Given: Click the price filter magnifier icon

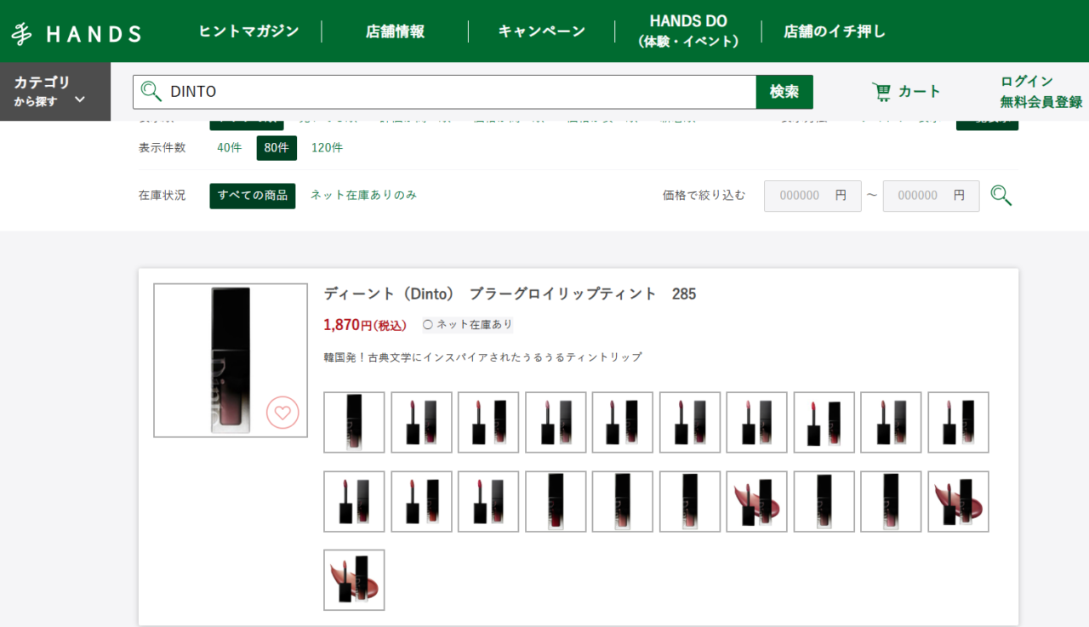Looking at the screenshot, I should 1001,197.
